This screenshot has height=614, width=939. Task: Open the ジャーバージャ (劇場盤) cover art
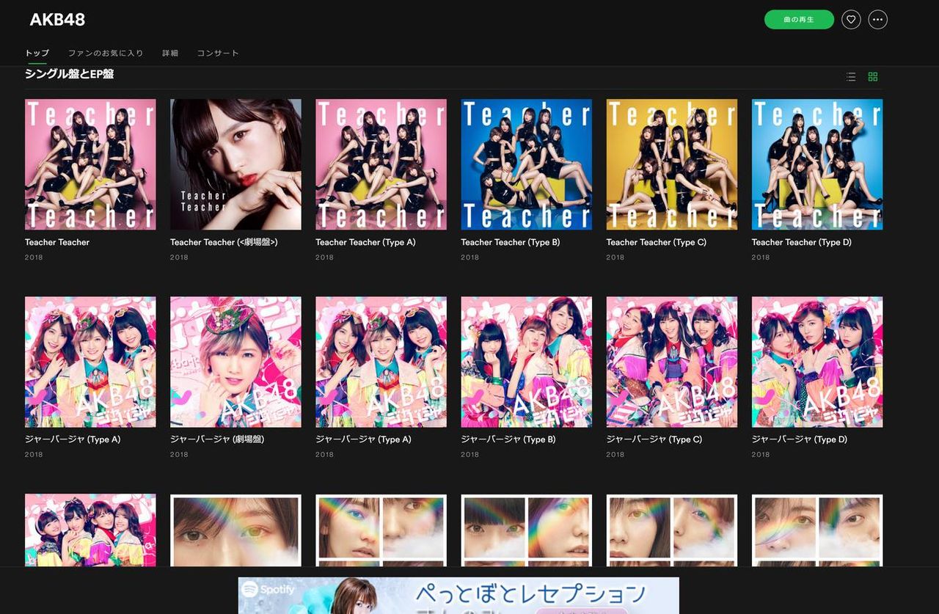235,362
